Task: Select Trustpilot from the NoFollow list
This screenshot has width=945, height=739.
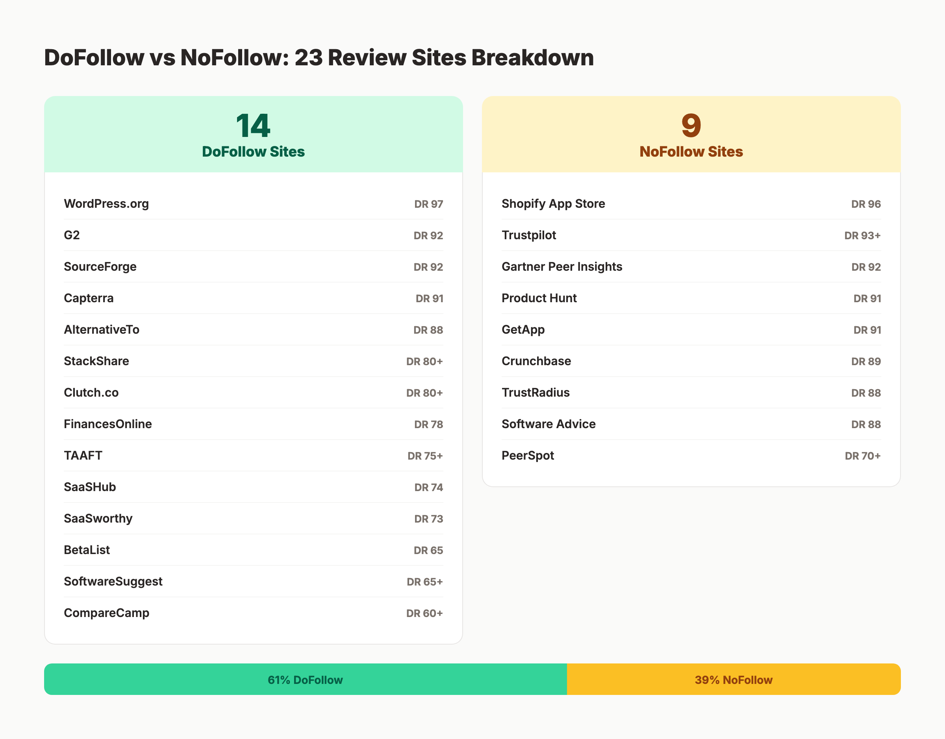Action: (x=529, y=235)
